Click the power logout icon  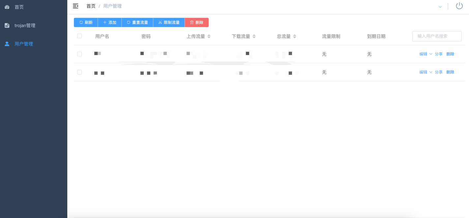[x=459, y=6]
